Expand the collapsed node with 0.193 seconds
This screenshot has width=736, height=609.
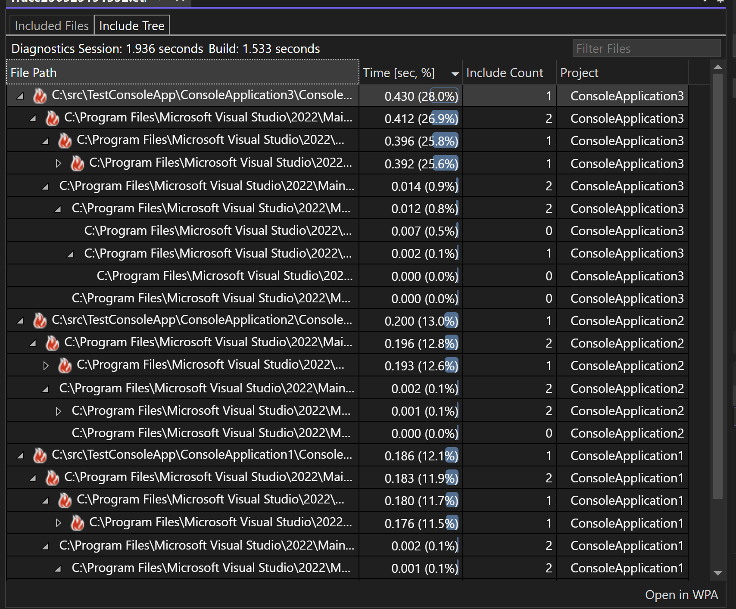[46, 365]
